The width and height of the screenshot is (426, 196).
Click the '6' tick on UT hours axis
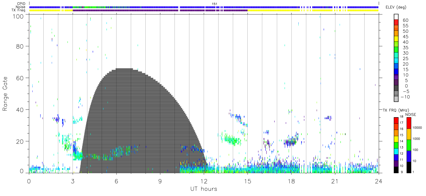116,181
